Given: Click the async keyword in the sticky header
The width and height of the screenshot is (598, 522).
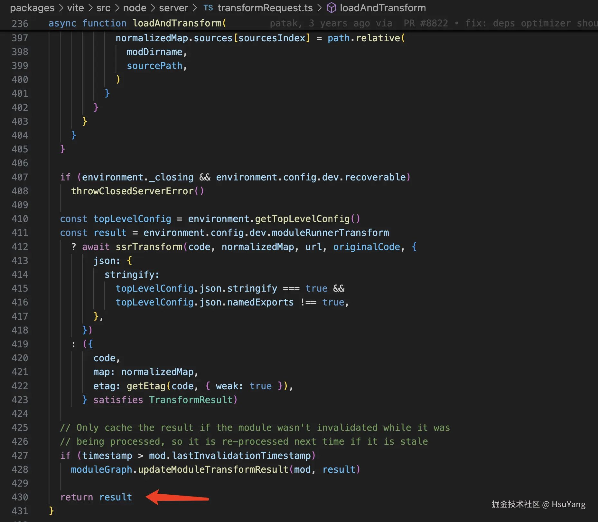Looking at the screenshot, I should [x=62, y=23].
